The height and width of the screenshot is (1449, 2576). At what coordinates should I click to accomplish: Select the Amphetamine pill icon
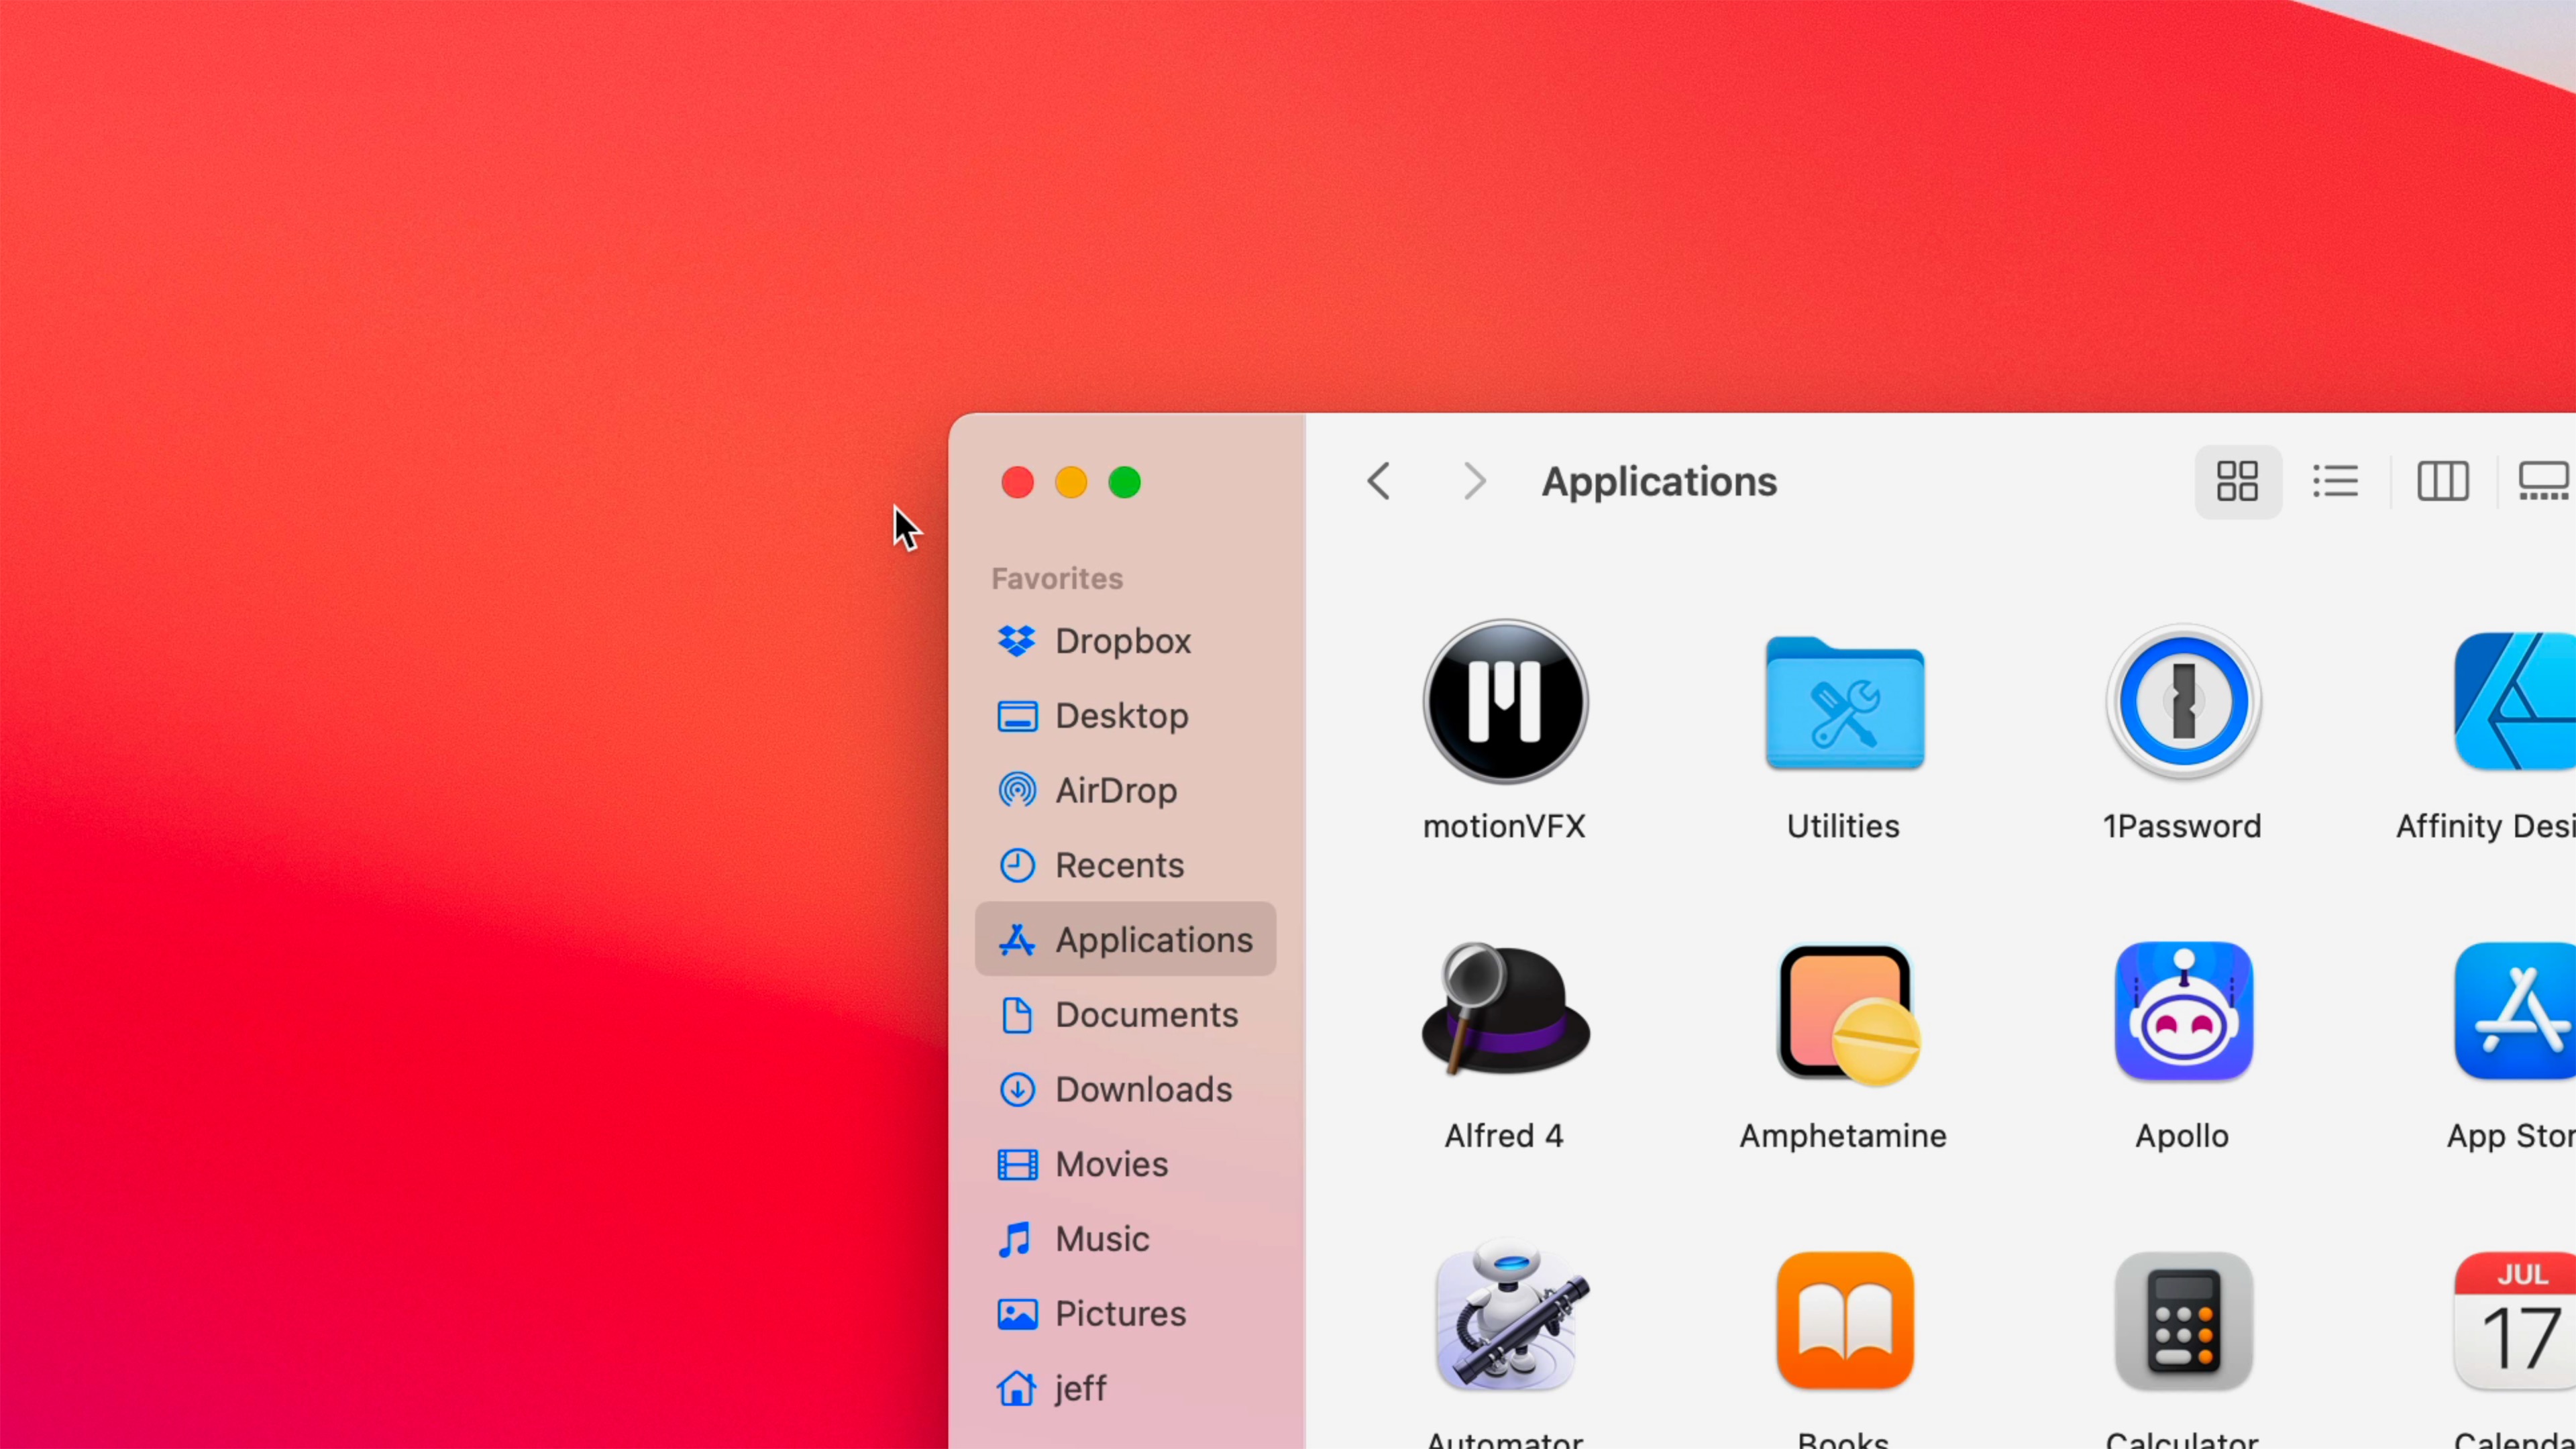click(1847, 1014)
